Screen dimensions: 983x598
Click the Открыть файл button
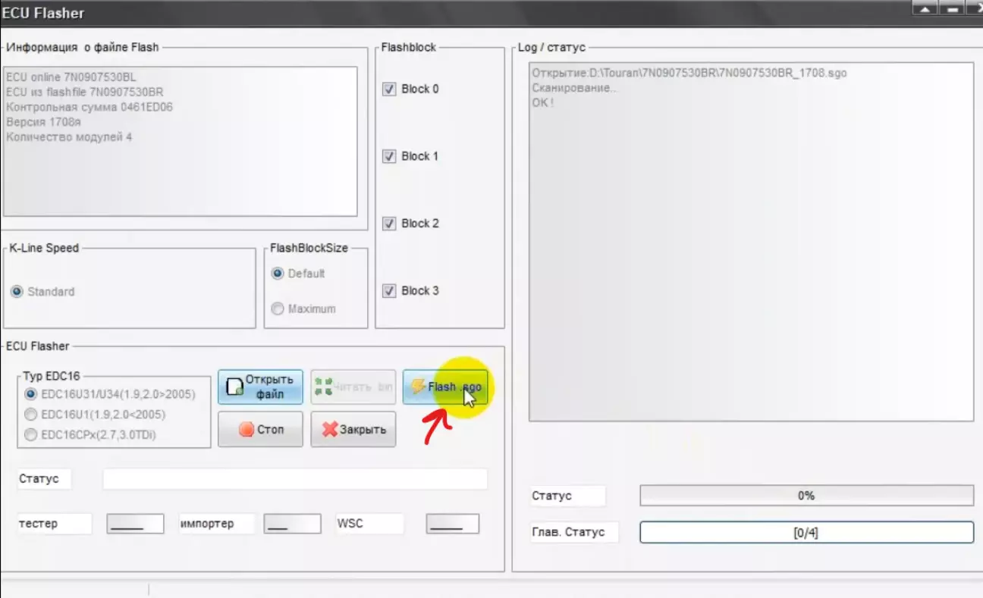click(x=260, y=387)
